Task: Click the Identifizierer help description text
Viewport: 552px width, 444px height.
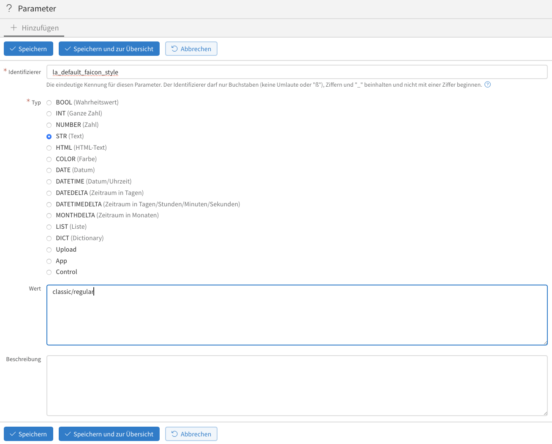Action: click(x=264, y=85)
